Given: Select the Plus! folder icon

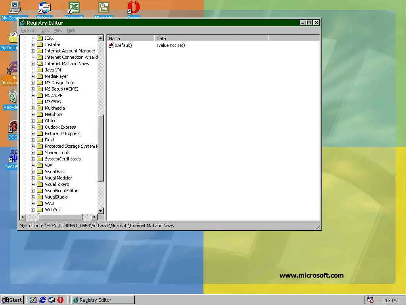Looking at the screenshot, I should pyautogui.click(x=40, y=140).
